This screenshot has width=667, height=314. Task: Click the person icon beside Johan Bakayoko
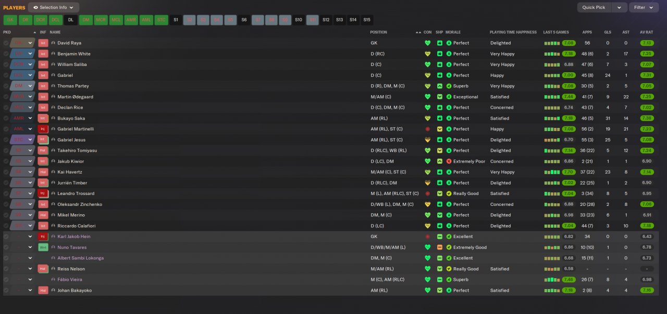[x=53, y=291]
